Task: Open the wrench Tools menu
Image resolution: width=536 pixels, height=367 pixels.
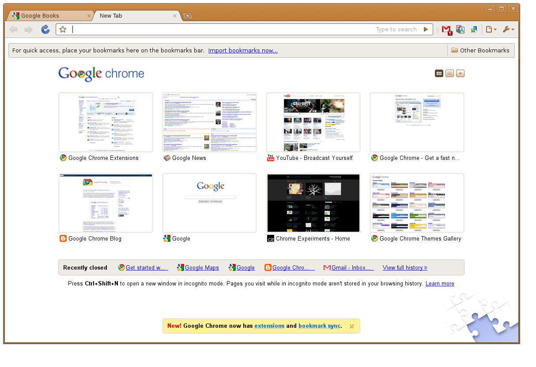Action: tap(508, 30)
